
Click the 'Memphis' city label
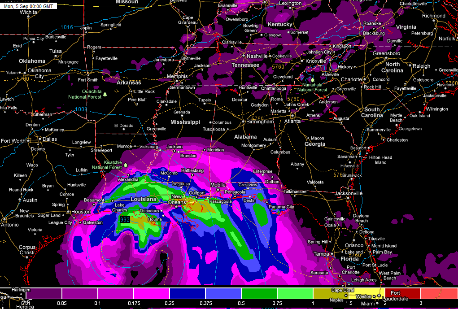pos(177,76)
